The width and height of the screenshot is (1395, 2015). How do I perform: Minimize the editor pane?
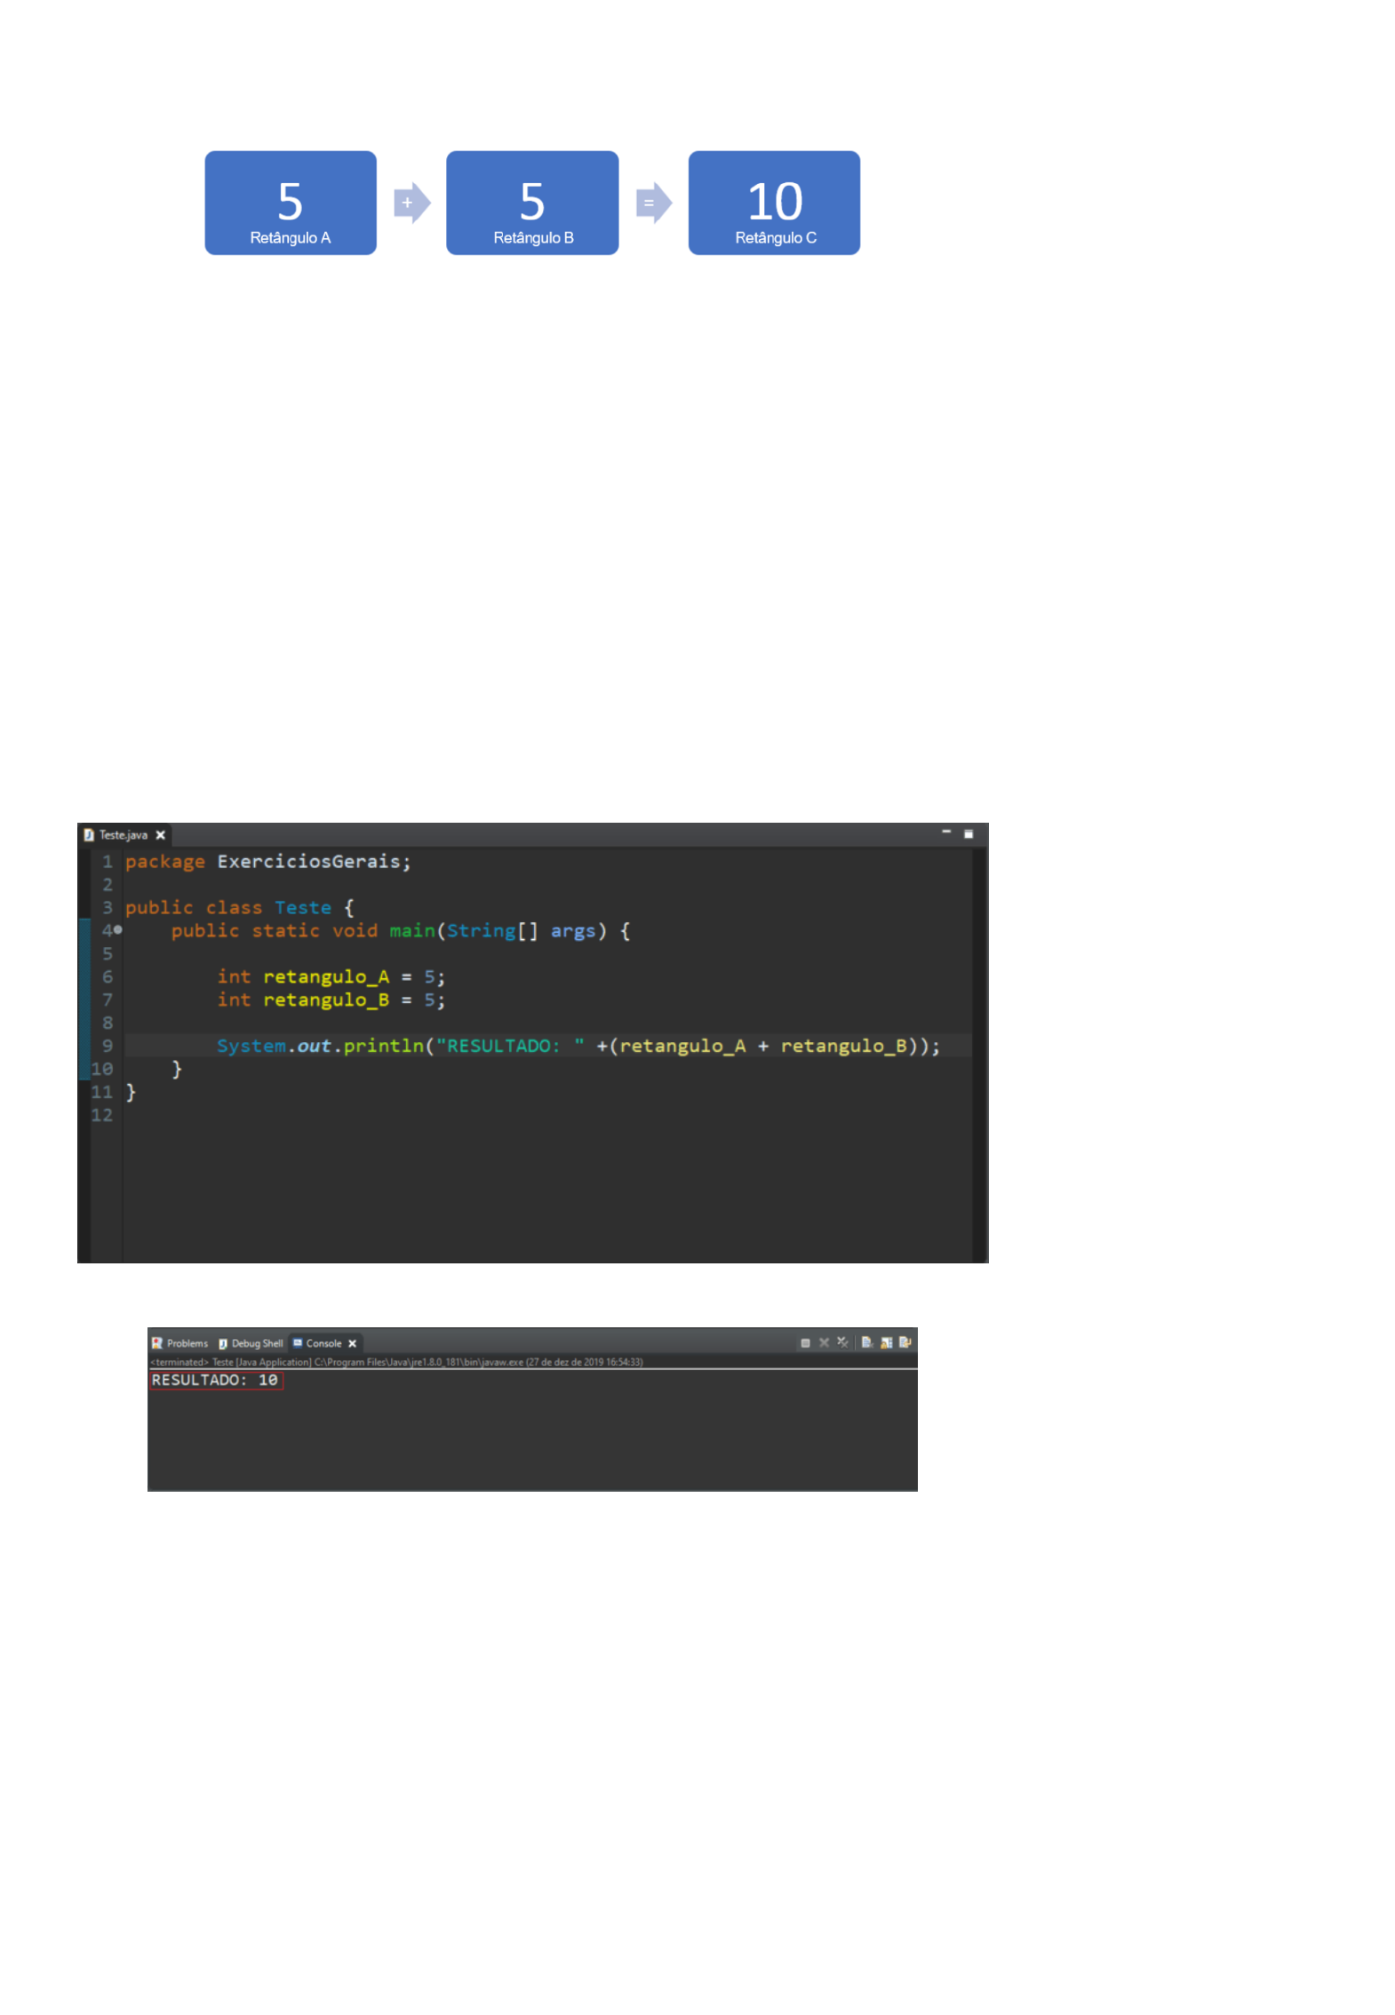pos(946,832)
